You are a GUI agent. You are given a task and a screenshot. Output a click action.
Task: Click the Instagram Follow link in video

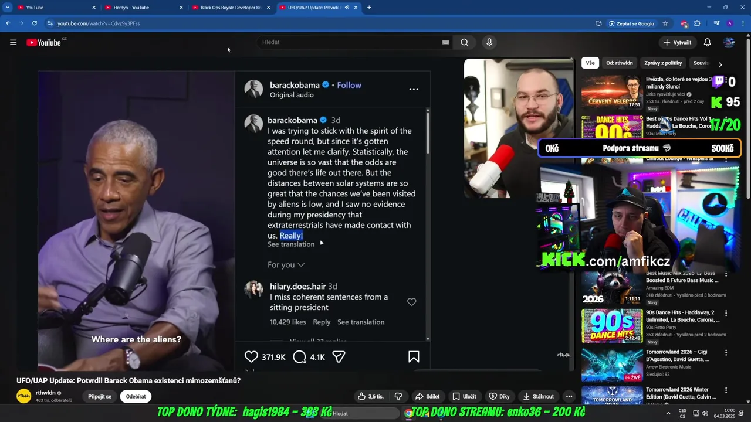point(349,85)
